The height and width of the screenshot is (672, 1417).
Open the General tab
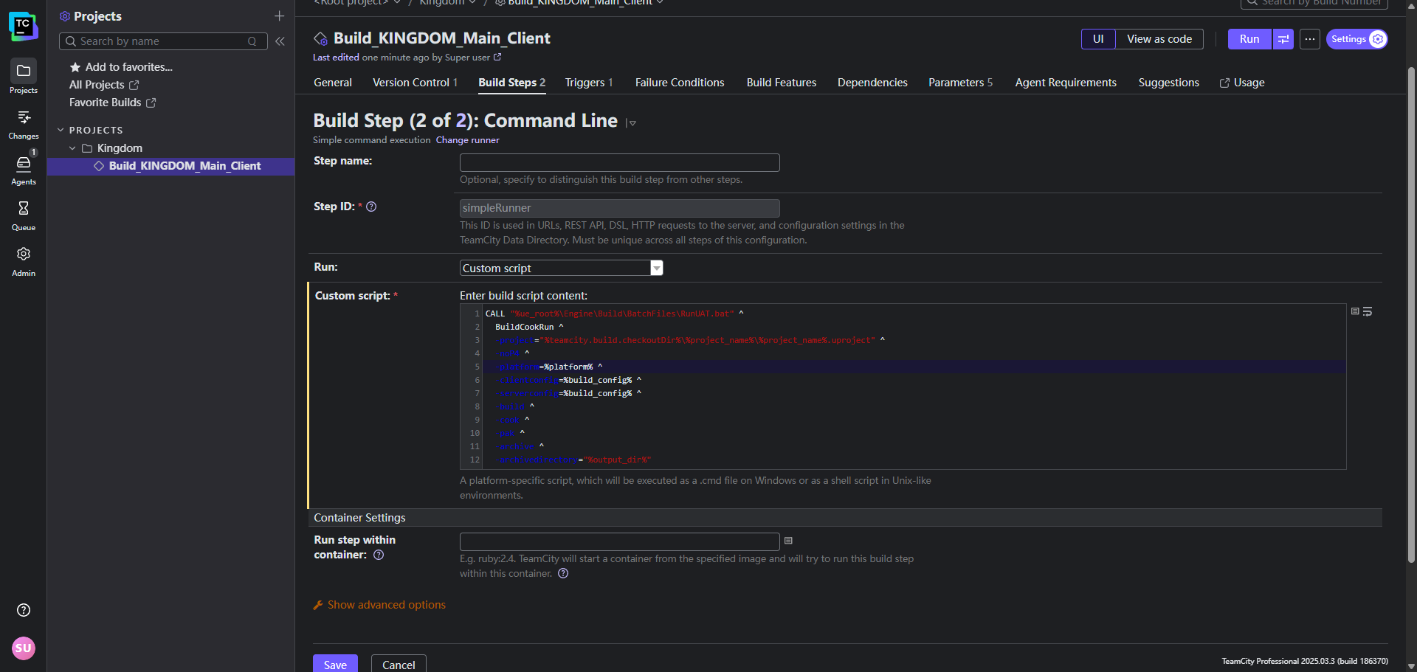click(x=333, y=83)
